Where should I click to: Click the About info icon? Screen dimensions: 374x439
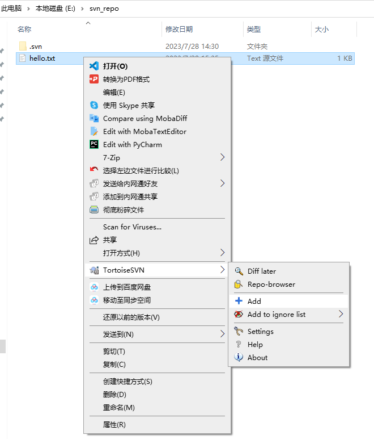click(x=239, y=357)
